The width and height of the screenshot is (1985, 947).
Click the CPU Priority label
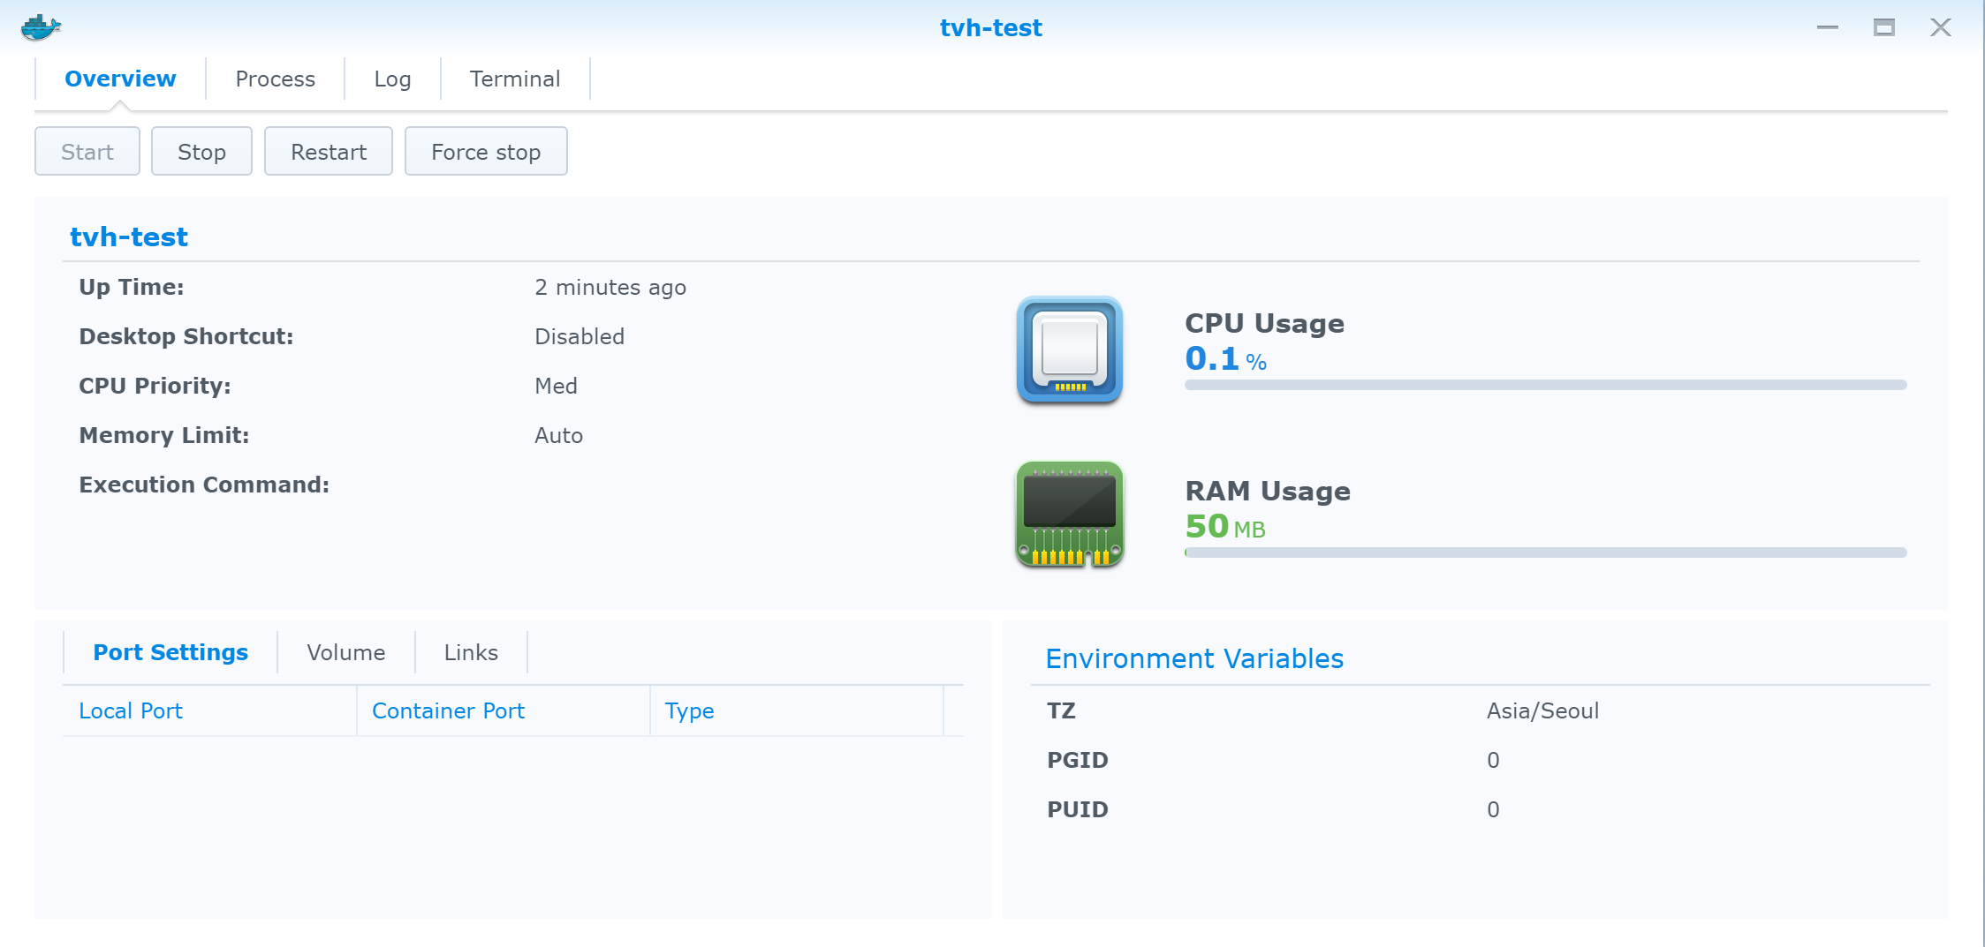(x=155, y=386)
